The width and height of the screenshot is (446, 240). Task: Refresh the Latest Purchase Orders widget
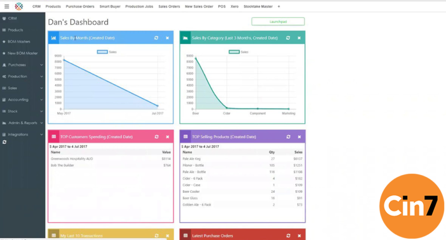pyautogui.click(x=288, y=235)
